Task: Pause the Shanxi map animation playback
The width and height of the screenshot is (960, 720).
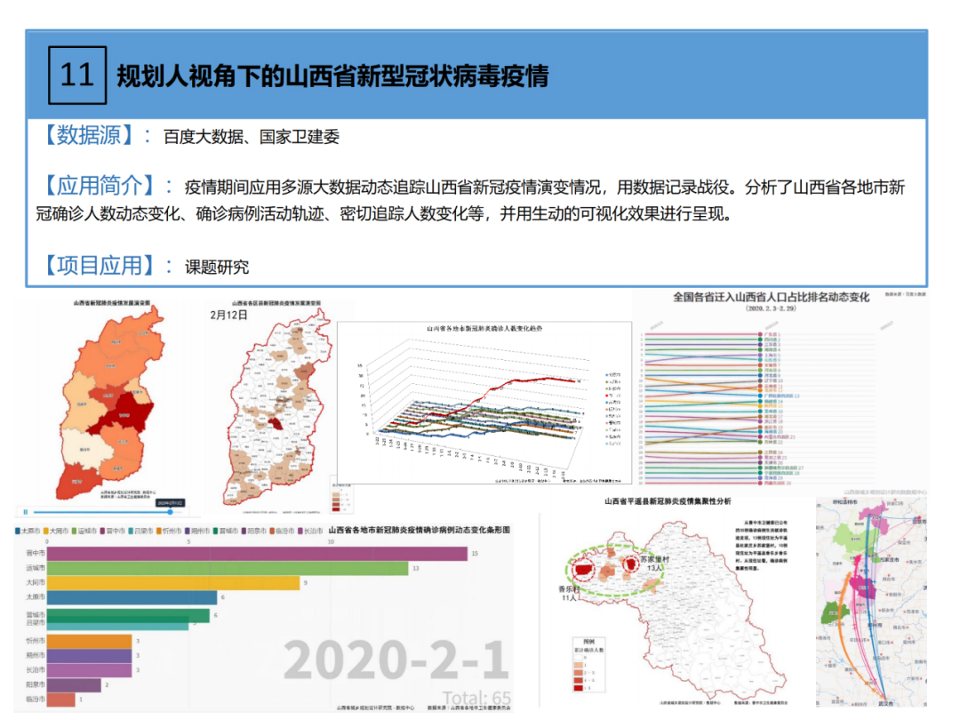Action: [27, 512]
